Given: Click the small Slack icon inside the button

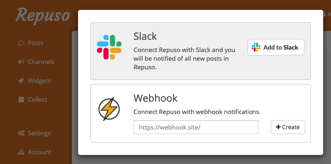Looking at the screenshot, I should point(256,47).
